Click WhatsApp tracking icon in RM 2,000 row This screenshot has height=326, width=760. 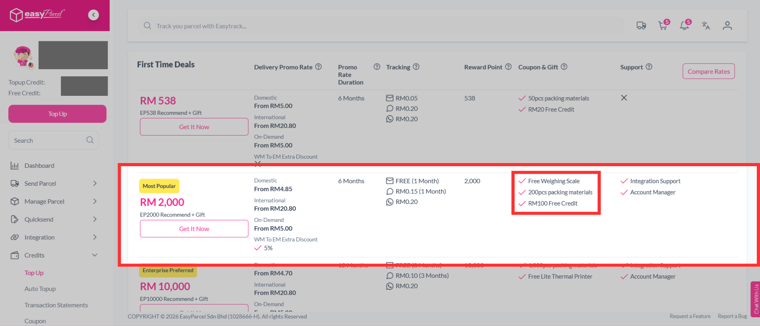point(390,202)
